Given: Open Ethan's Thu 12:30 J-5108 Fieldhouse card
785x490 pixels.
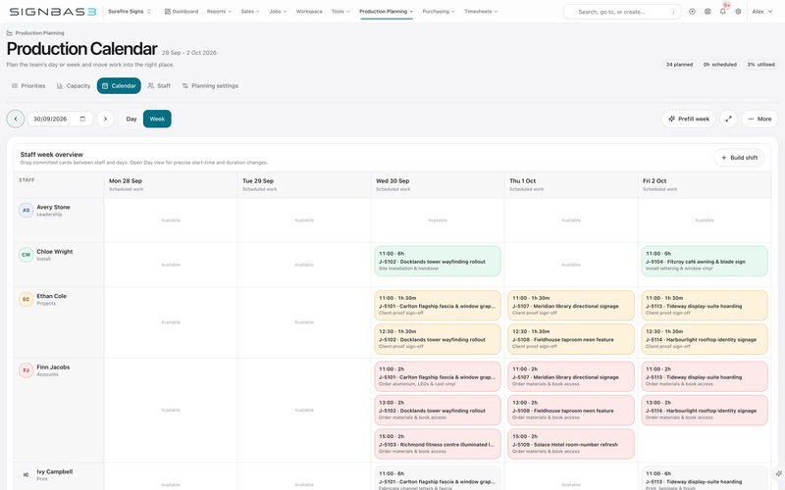Looking at the screenshot, I should click(571, 339).
